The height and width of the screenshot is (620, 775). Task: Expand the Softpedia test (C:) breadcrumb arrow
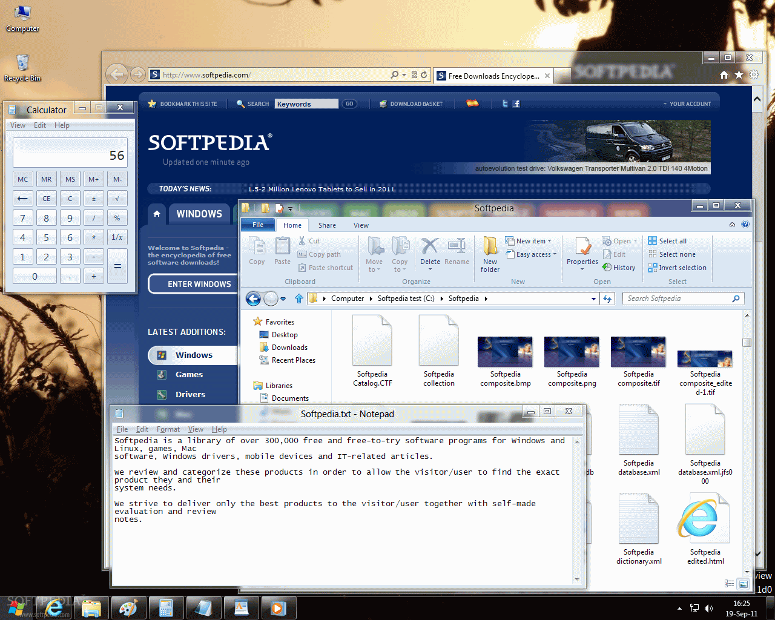pyautogui.click(x=441, y=298)
